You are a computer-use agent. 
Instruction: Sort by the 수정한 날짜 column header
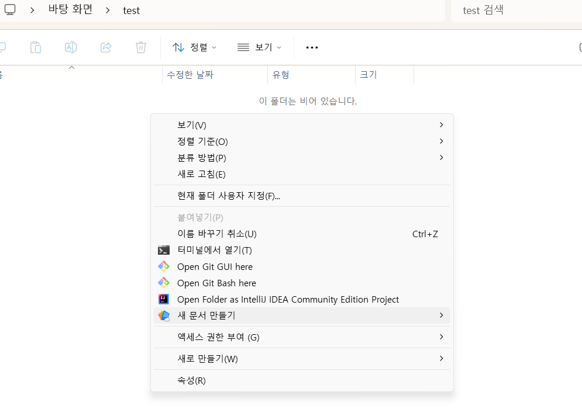[215, 75]
